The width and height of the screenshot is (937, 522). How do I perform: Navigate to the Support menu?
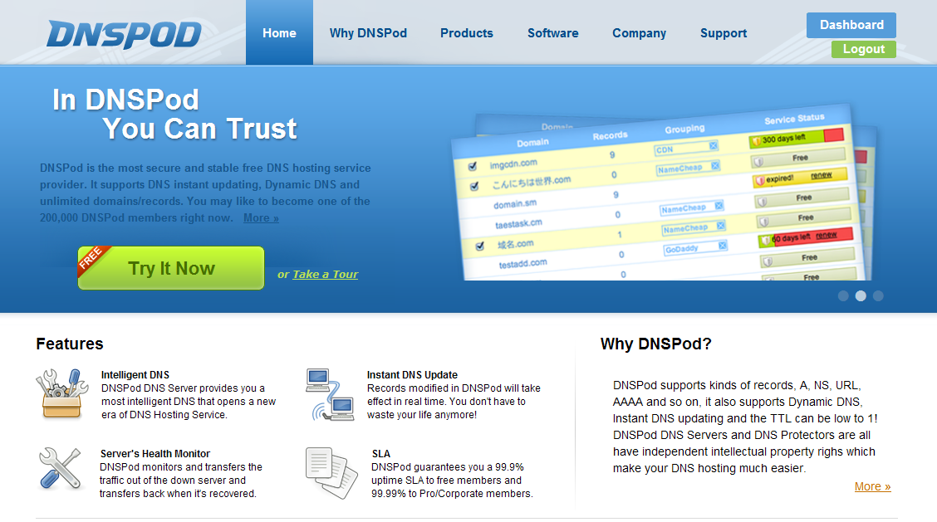pos(723,33)
